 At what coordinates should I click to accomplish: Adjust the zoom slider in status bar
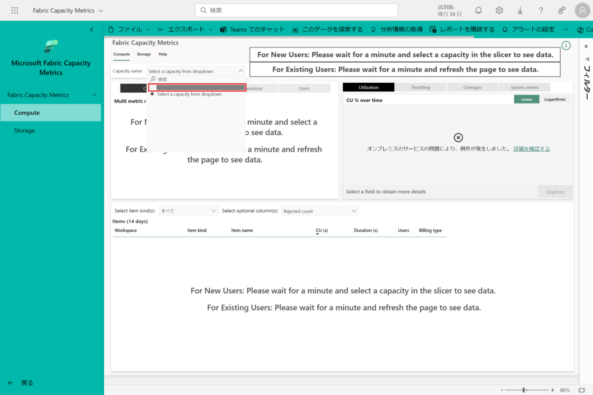[524, 390]
